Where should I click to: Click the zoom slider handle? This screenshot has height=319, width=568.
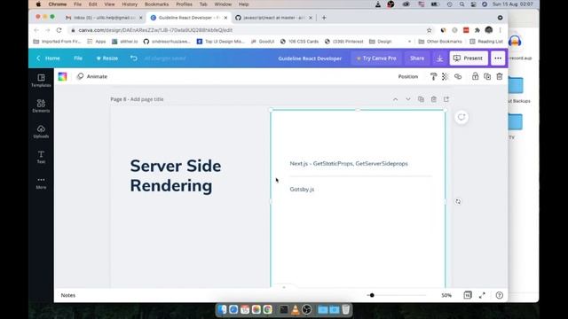372,295
